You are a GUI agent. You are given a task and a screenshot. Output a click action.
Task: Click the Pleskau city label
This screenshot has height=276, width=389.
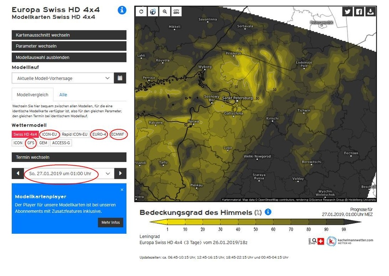pyautogui.click(x=197, y=185)
